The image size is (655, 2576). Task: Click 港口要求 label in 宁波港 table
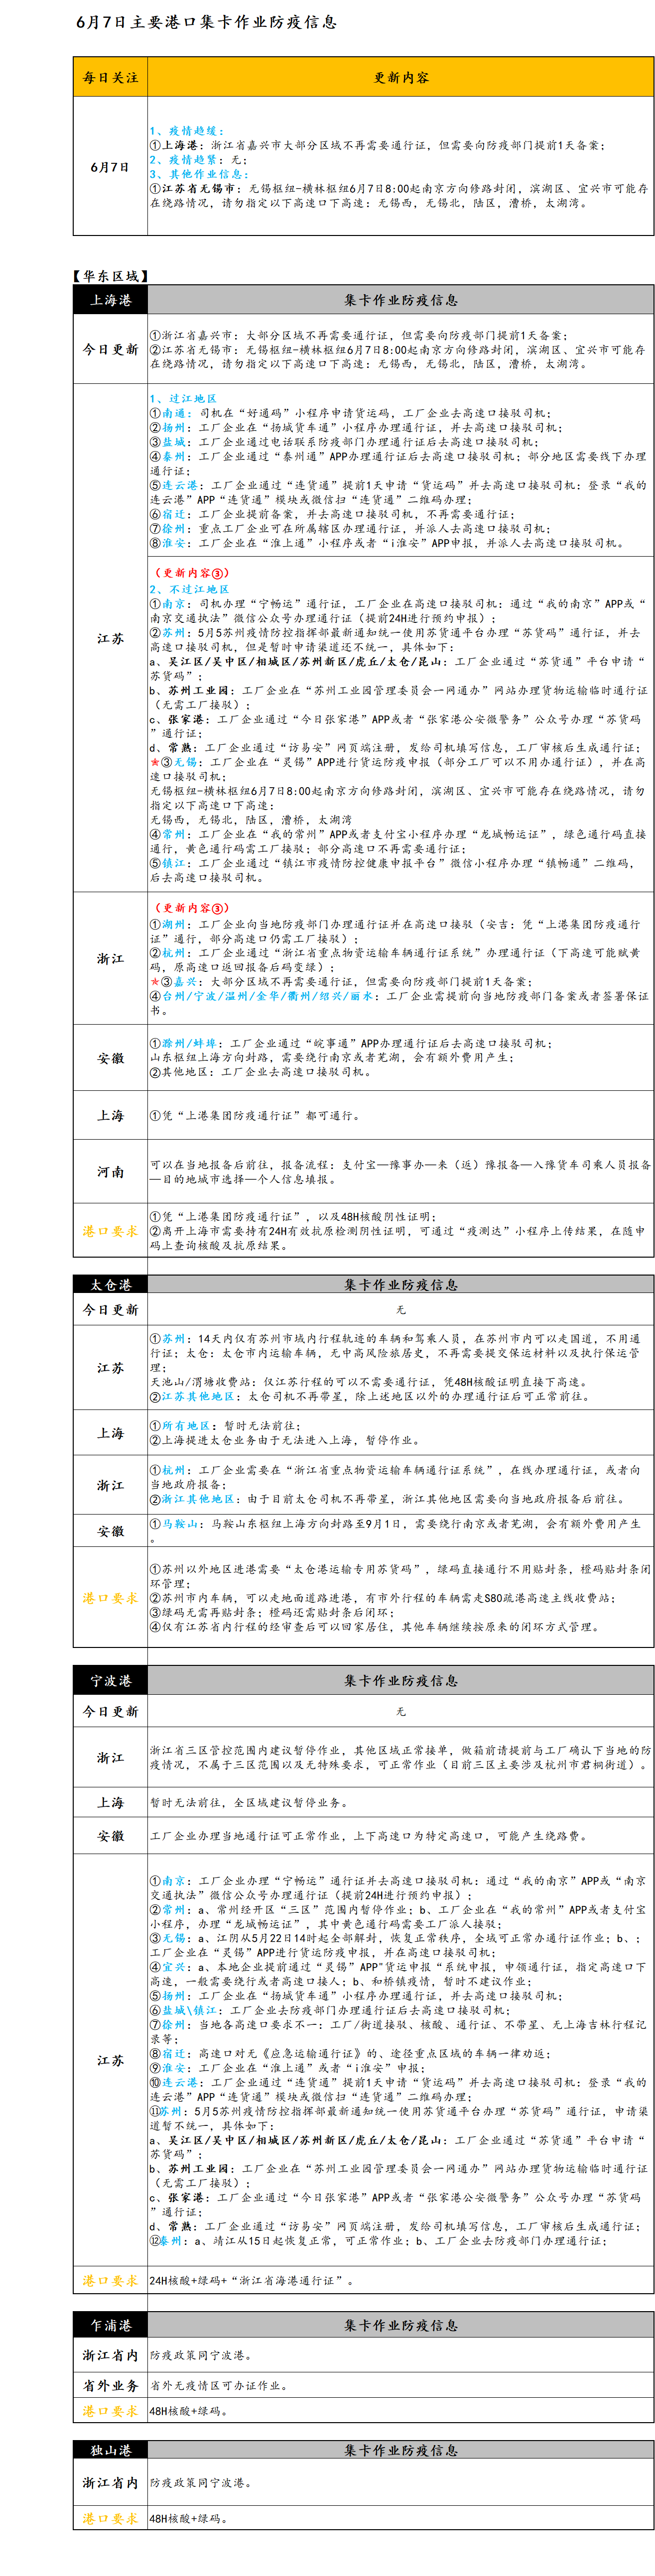110,2281
